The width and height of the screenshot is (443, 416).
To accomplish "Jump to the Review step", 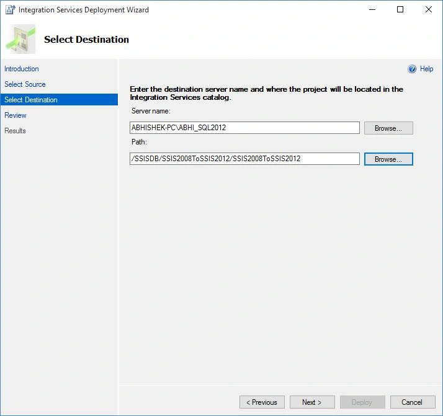I will pyautogui.click(x=16, y=115).
